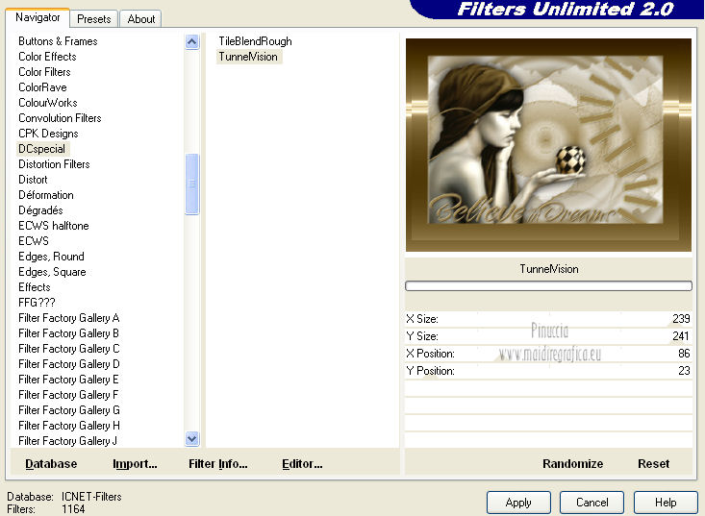
Task: Select the ColourWorks category
Action: [48, 103]
